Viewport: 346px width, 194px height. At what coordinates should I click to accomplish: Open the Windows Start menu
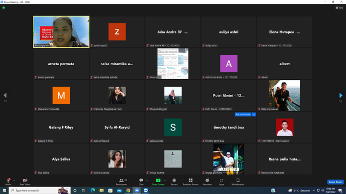(x=4, y=190)
